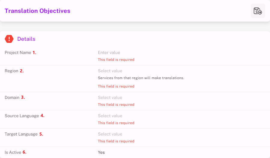Viewport: 270px width, 158px height.
Task: Click the Details section heading
Action: point(26,39)
